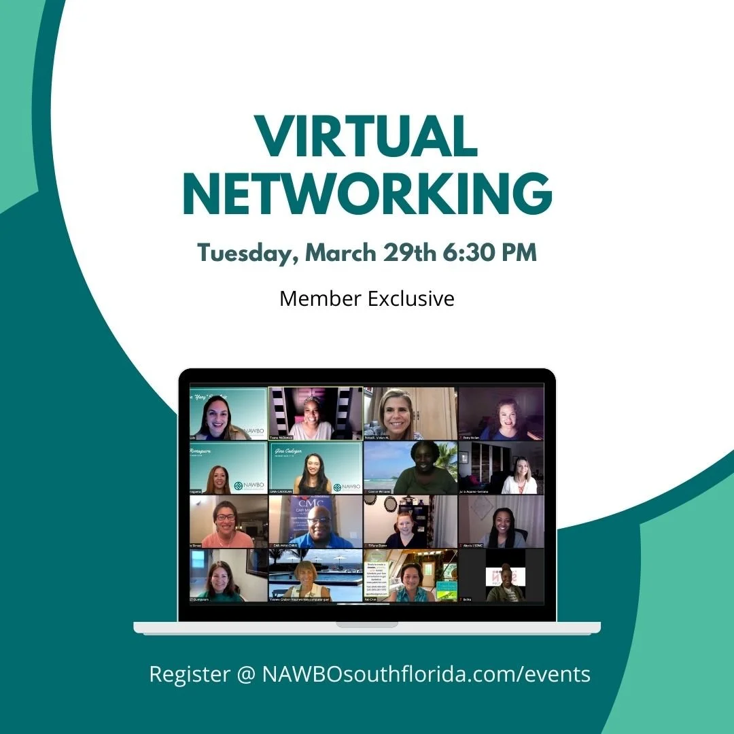
Task: Click the microphone icon beside Pat Char
Action: [x=365, y=599]
